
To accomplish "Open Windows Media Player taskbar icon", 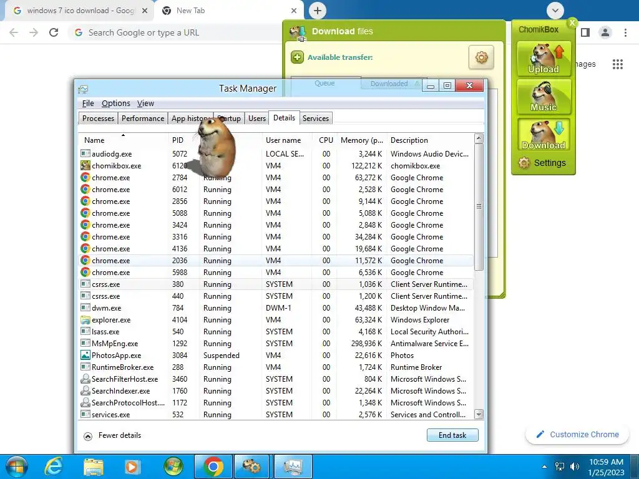I will (132, 467).
